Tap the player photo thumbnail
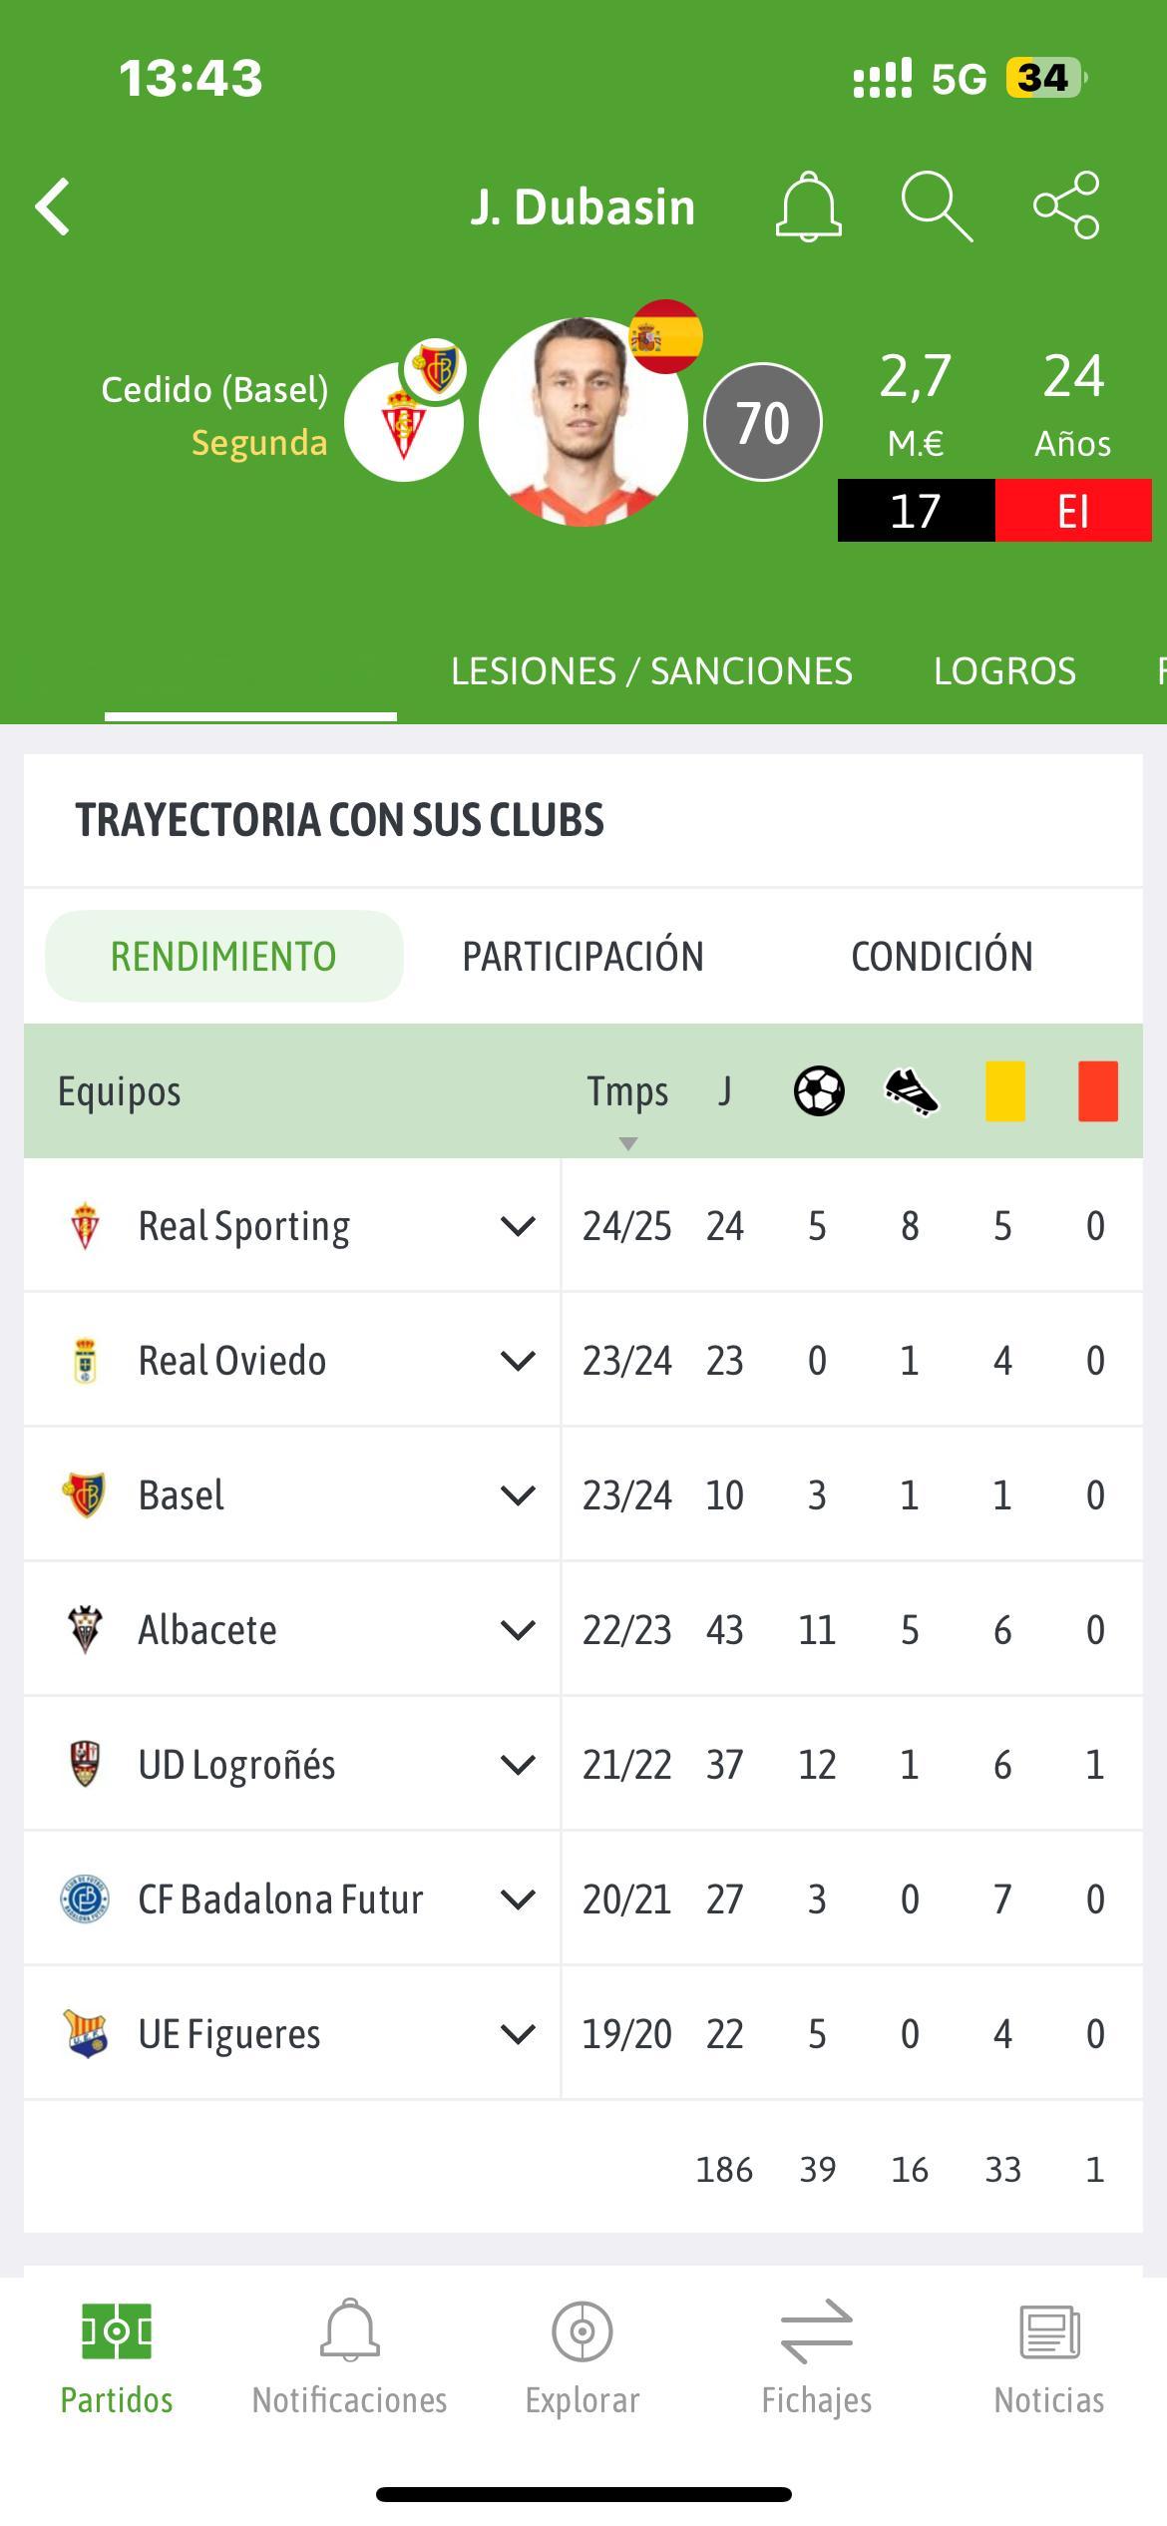The image size is (1167, 2526). tap(583, 422)
